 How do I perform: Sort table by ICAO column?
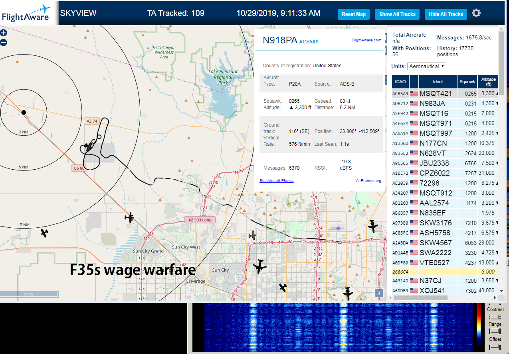tap(400, 82)
